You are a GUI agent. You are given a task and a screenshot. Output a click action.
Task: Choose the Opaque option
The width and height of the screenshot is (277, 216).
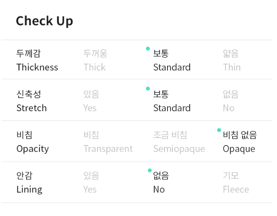click(240, 142)
